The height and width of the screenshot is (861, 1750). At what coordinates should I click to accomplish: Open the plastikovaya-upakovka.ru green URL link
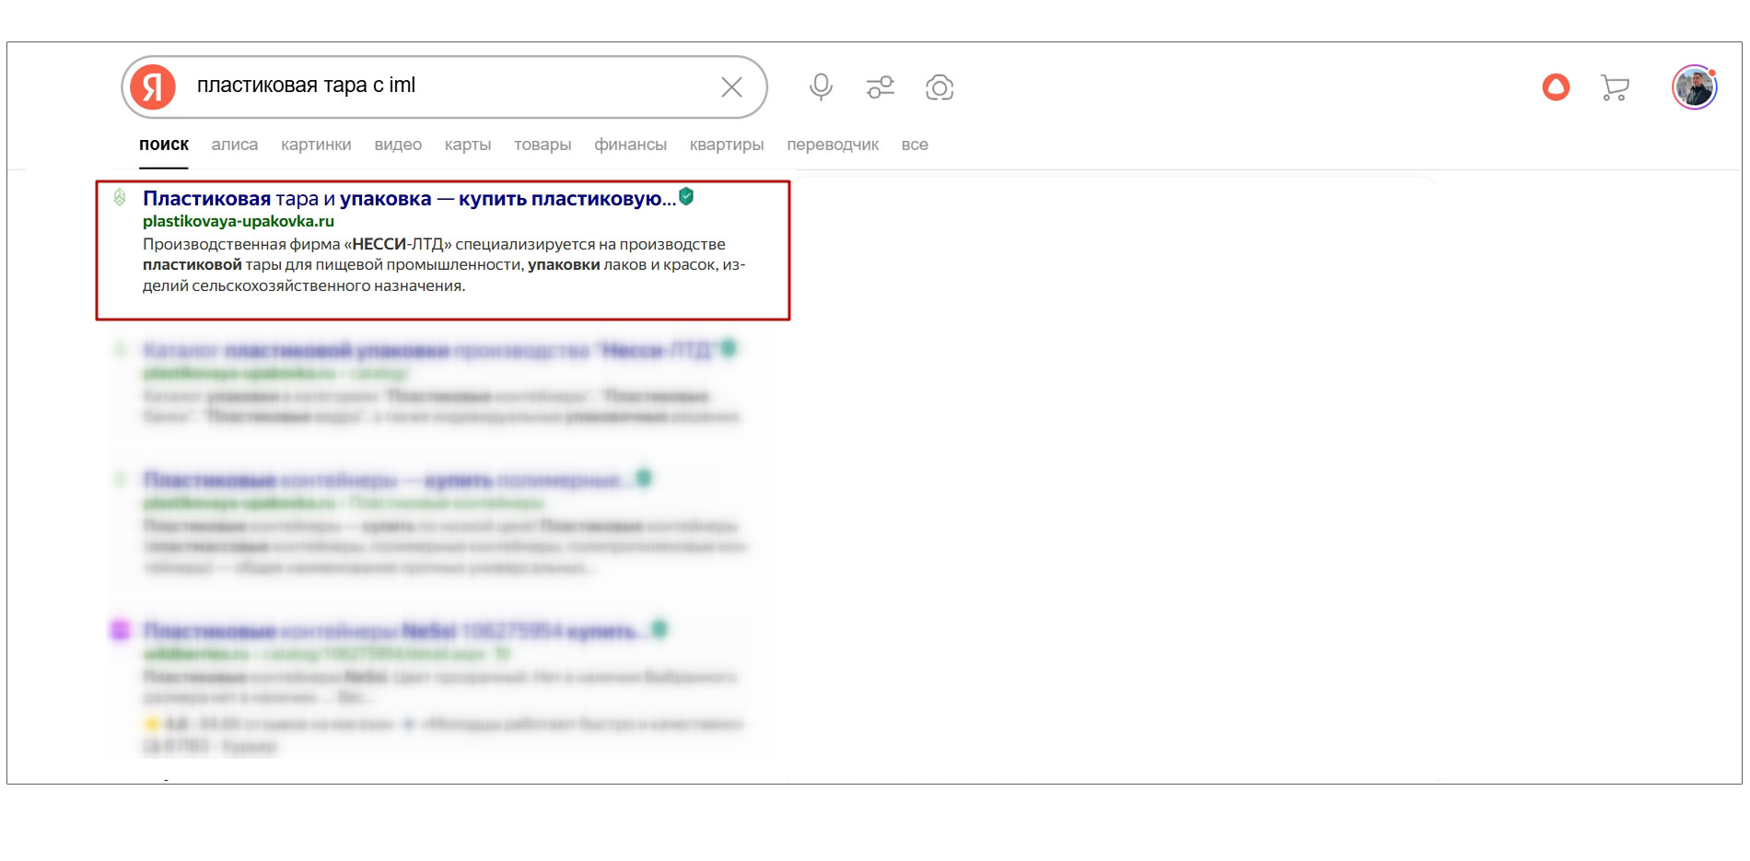click(239, 221)
